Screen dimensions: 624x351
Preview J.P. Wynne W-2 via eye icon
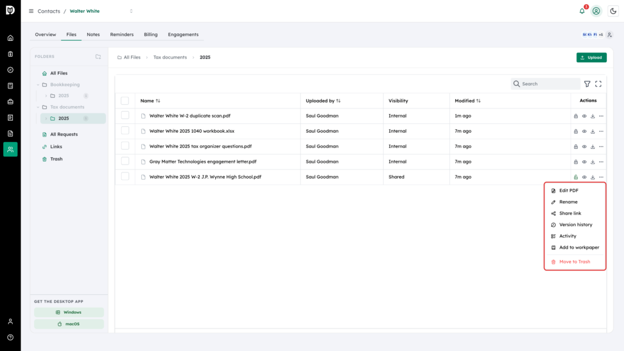584,177
